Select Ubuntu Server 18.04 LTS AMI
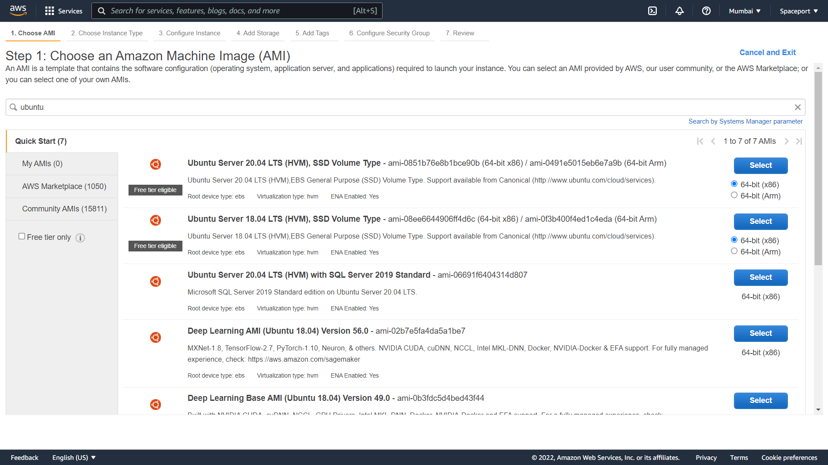This screenshot has height=465, width=828. pyautogui.click(x=761, y=221)
